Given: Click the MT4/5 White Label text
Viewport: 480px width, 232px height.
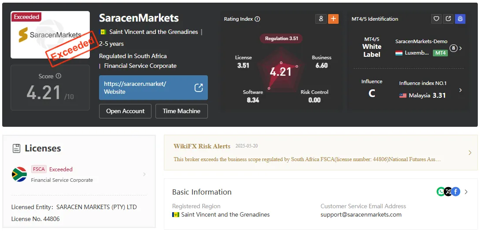Looking at the screenshot, I should [372, 47].
